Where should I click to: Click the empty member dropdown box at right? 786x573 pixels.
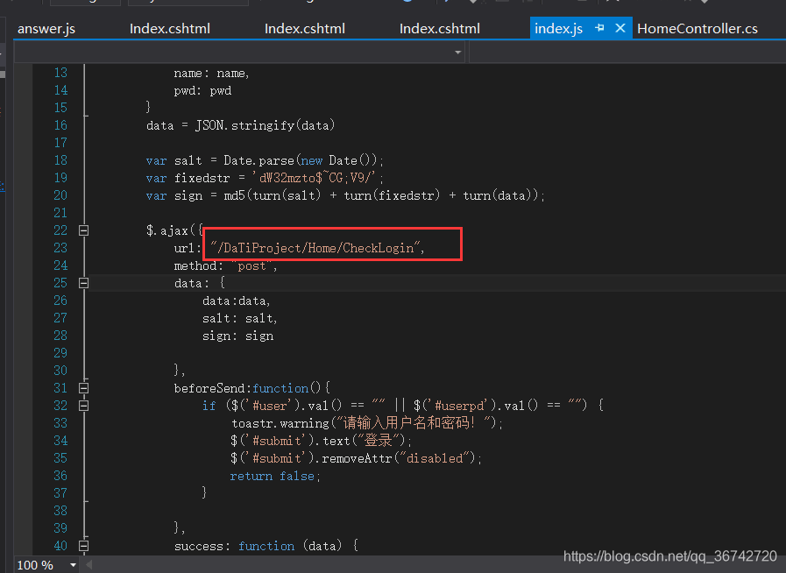[627, 53]
